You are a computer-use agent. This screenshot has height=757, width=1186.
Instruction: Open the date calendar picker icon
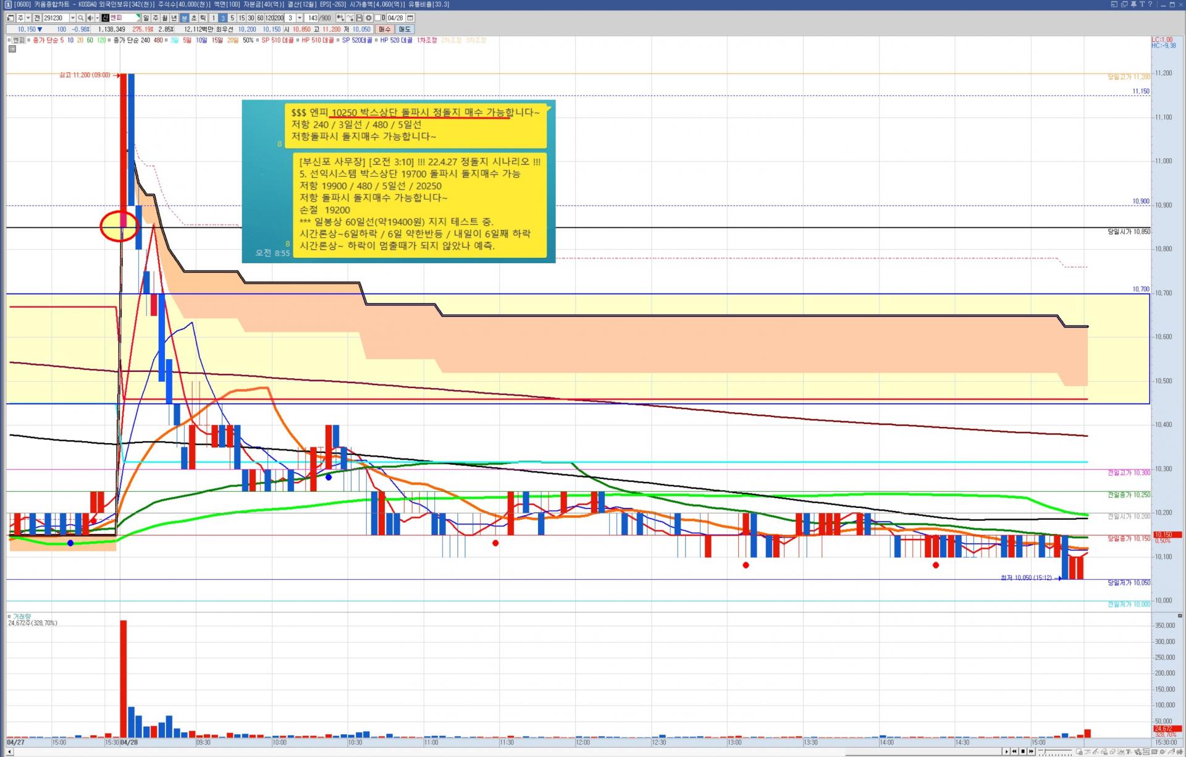point(410,18)
